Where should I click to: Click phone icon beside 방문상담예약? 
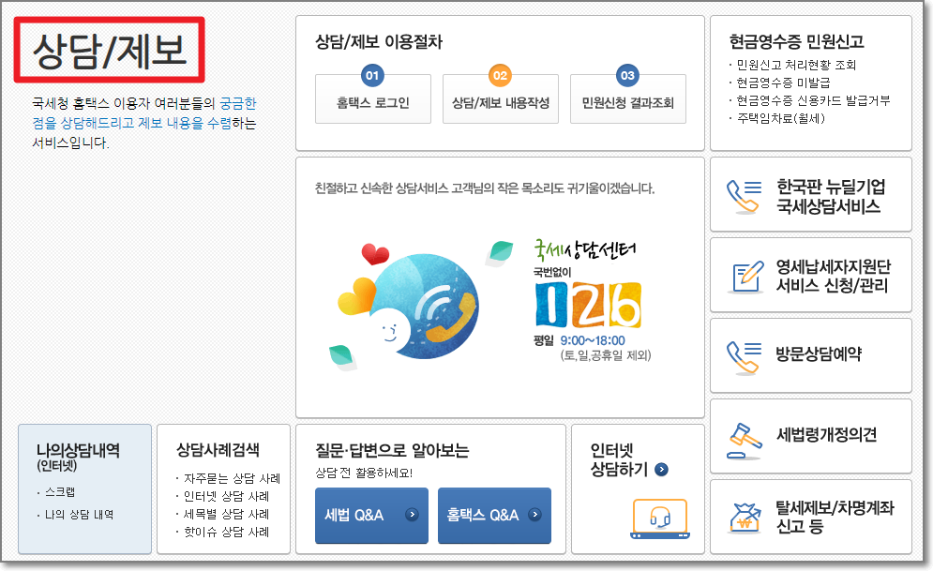pyautogui.click(x=744, y=357)
